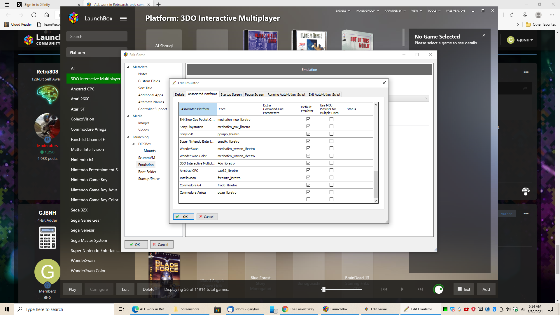Select Alone in the Dark 2 cover
The width and height of the screenshot is (560, 315).
tap(309, 40)
